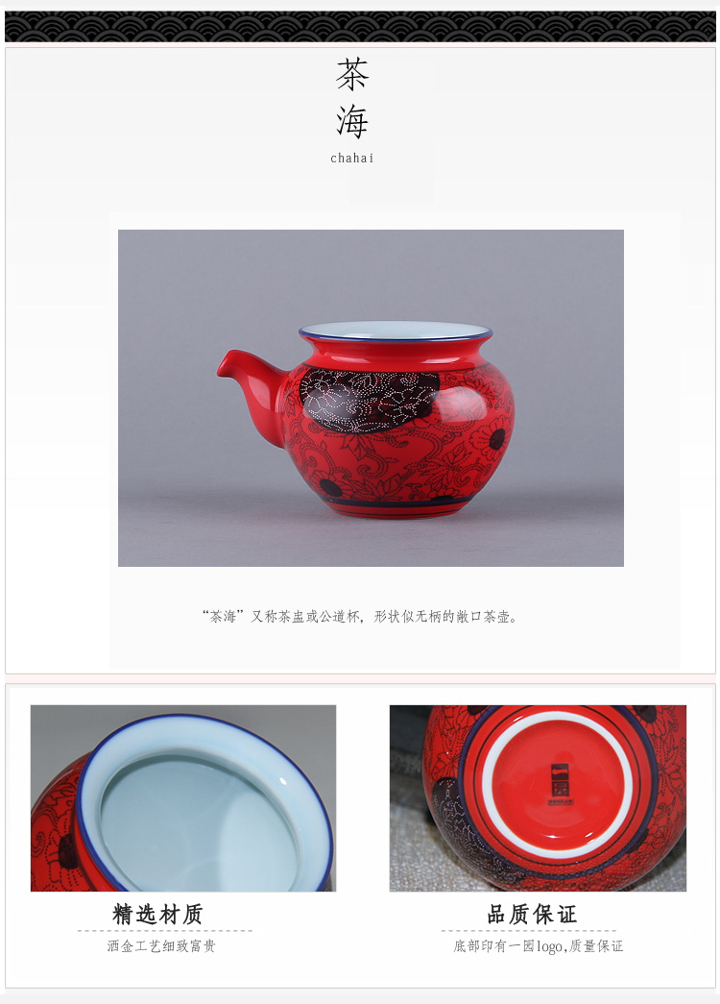The width and height of the screenshot is (720, 1004).
Task: Open the red tea pitcher main photo
Action: [x=371, y=398]
